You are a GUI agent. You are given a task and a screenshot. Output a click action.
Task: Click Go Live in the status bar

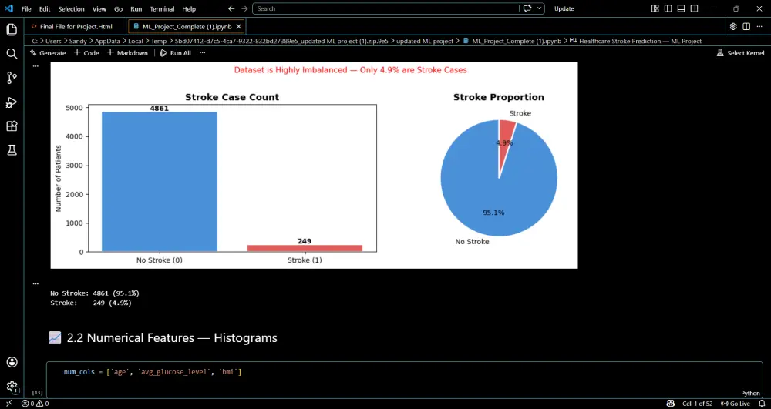(x=735, y=404)
